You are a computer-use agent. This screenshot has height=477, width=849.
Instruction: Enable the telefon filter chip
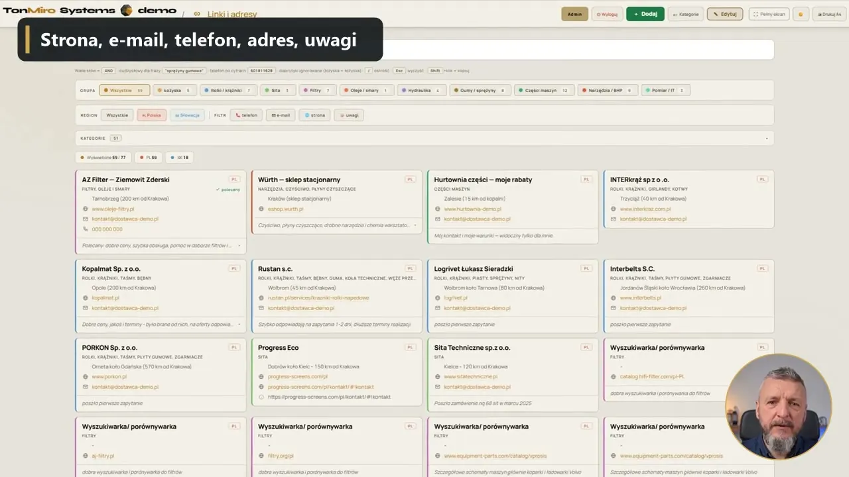246,115
